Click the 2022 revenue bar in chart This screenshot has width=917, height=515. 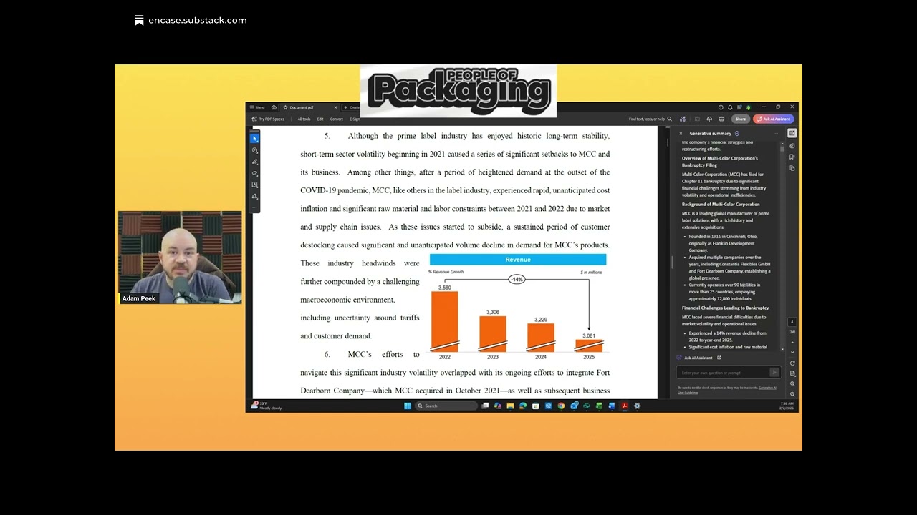coord(445,321)
